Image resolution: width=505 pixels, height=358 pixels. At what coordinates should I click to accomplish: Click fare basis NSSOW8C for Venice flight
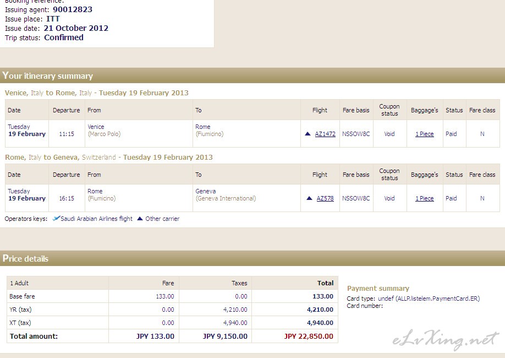356,134
